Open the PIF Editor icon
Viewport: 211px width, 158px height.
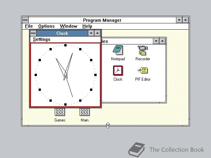[143, 70]
